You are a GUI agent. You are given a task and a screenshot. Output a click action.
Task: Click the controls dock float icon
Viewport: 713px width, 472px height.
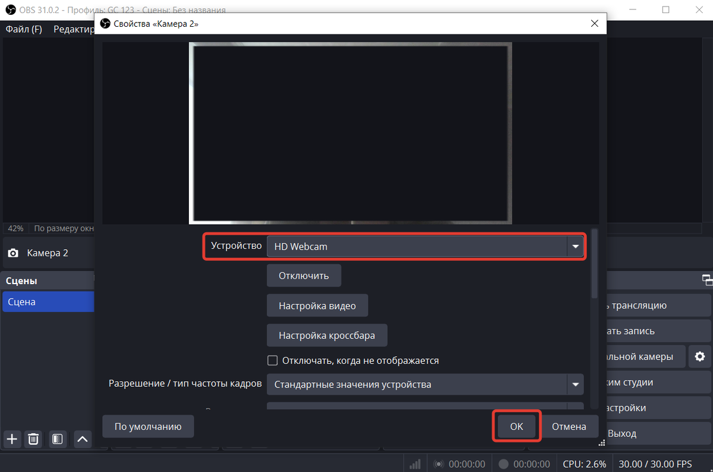[x=706, y=279]
